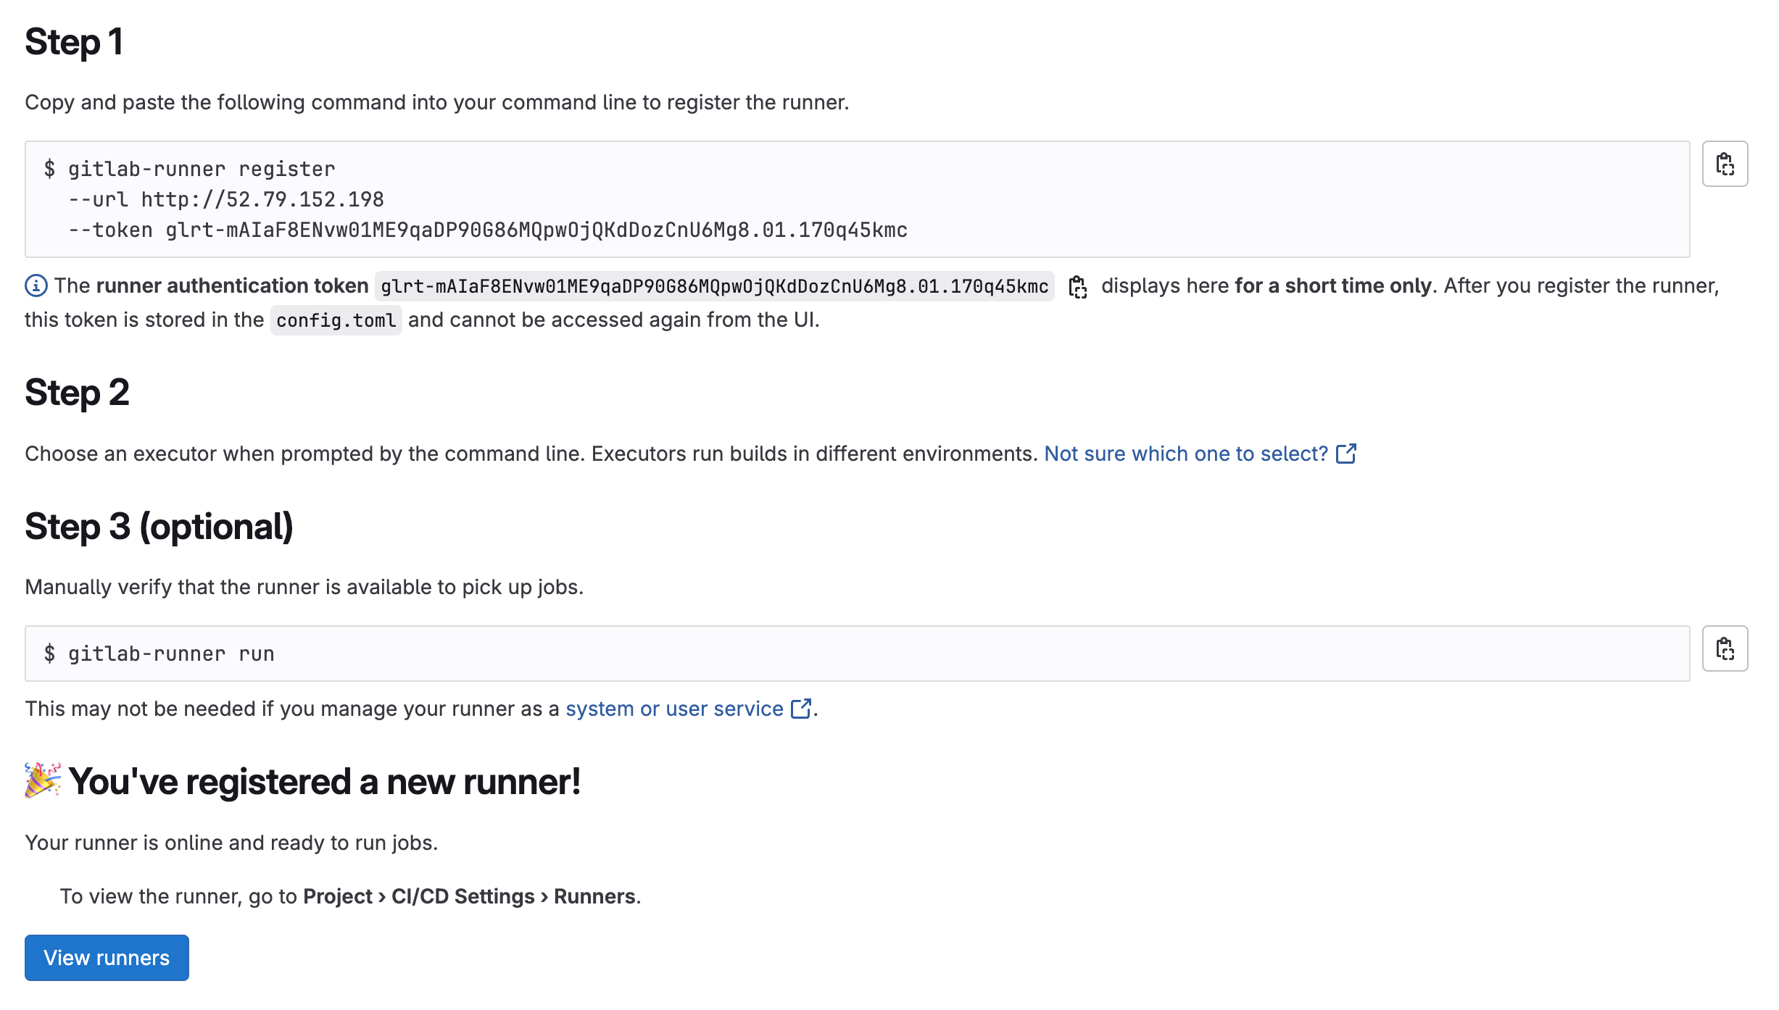Click external link icon after executor link
The height and width of the screenshot is (1010, 1779).
(x=1346, y=454)
